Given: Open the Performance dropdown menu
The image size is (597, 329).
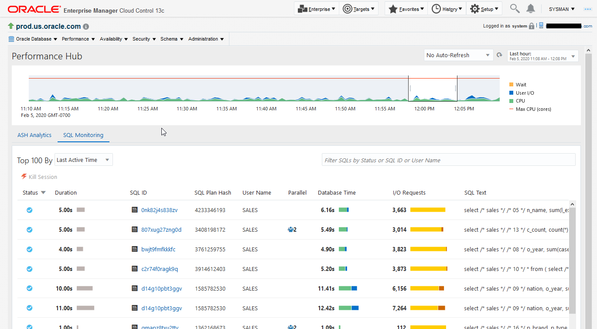Looking at the screenshot, I should (78, 39).
